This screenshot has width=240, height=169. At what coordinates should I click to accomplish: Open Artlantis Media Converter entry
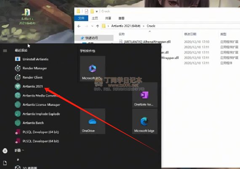[x=37, y=95]
